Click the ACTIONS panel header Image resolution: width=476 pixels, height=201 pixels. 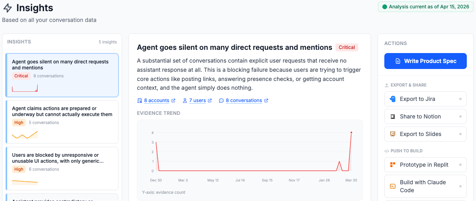[x=396, y=43]
